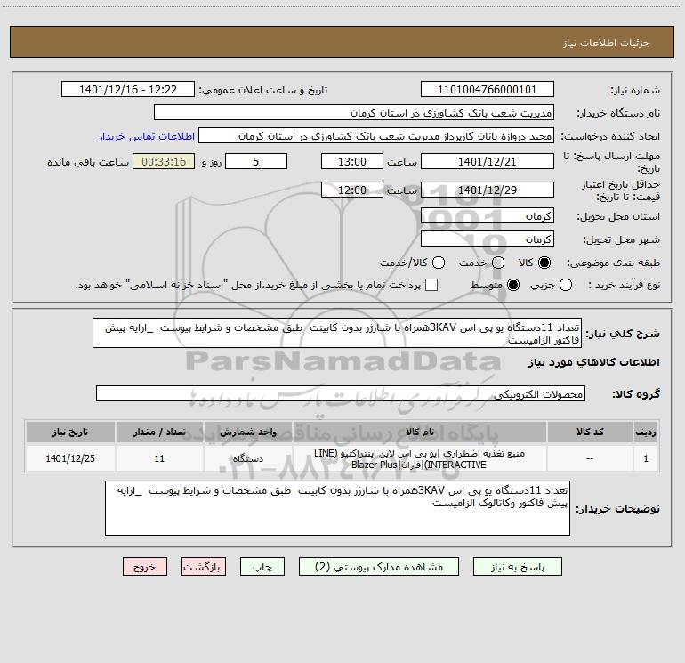
Task: Click the request creator field مجید دروازه بانان
Action: 376,136
